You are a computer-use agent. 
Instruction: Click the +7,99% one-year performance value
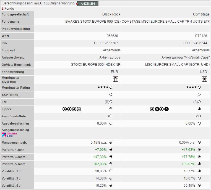[x=101, y=150]
